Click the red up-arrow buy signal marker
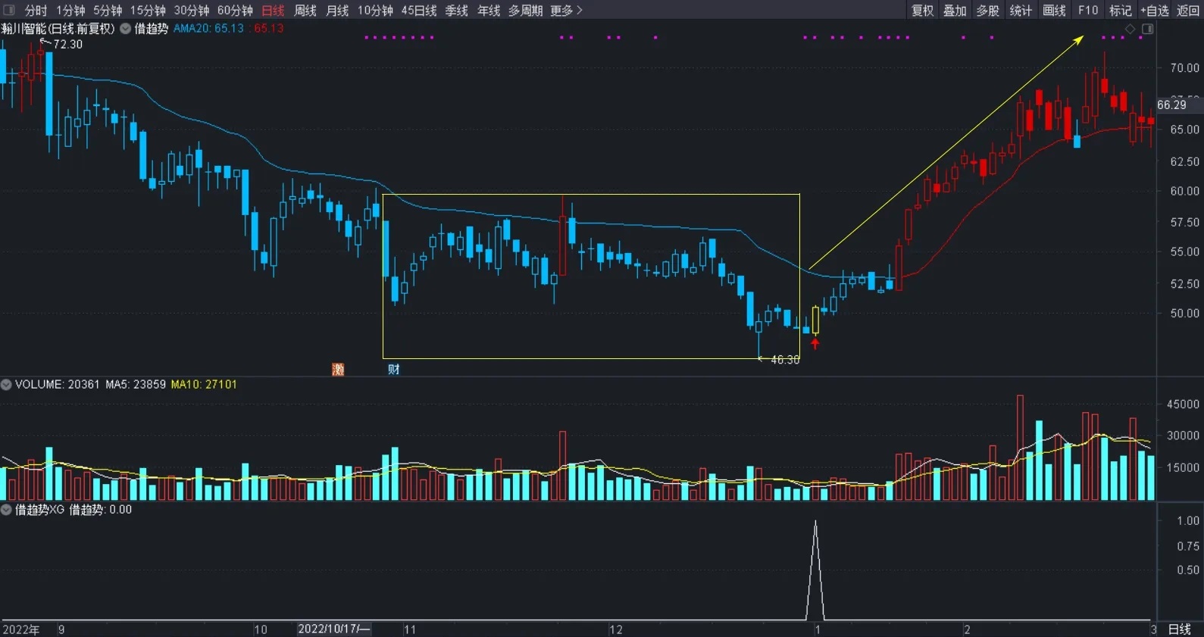Screen dimensions: 1204x637 click(815, 344)
